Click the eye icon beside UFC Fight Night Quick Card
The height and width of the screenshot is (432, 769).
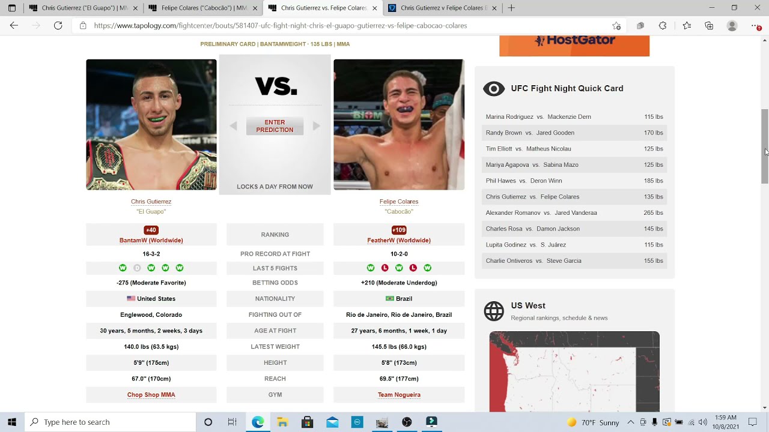pos(494,89)
